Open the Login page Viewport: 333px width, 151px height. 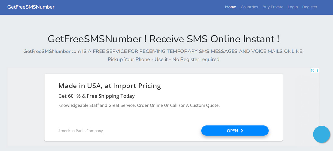293,7
